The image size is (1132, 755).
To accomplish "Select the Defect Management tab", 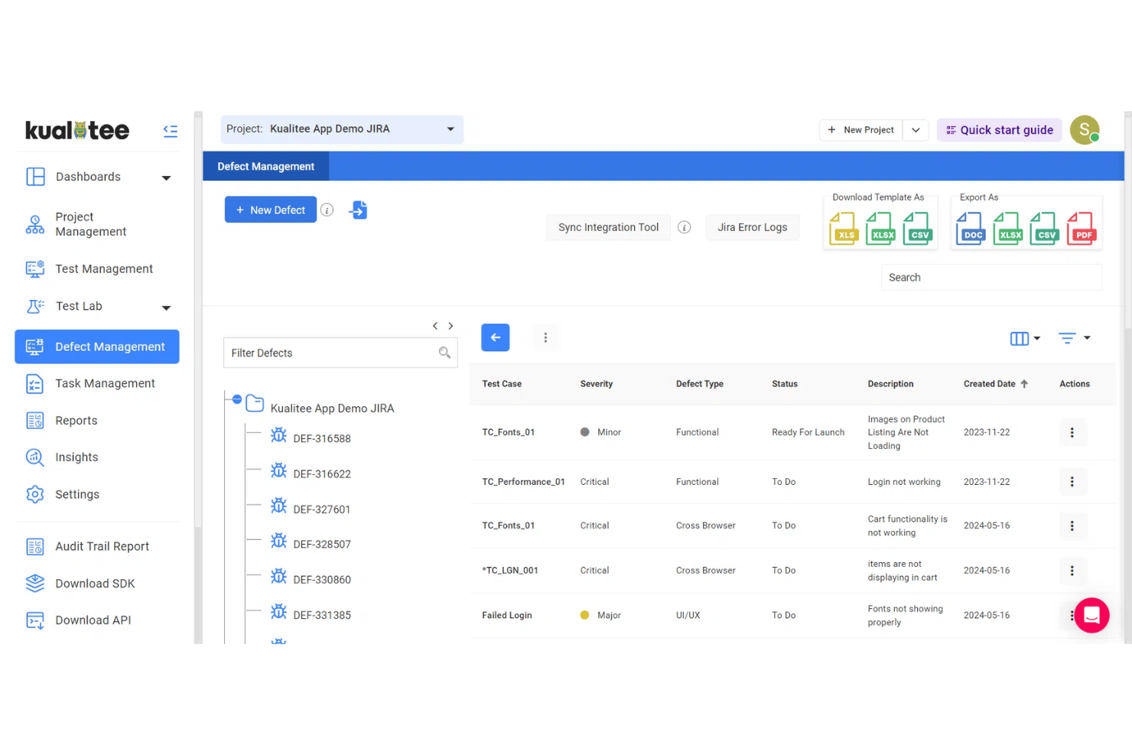I will point(265,166).
